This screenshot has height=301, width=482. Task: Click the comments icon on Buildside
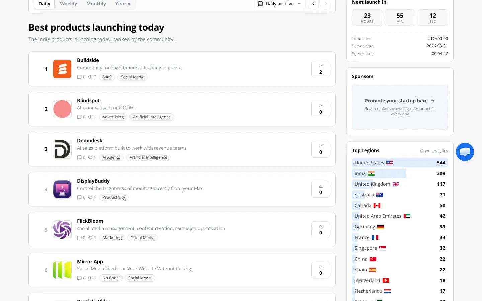pyautogui.click(x=79, y=77)
